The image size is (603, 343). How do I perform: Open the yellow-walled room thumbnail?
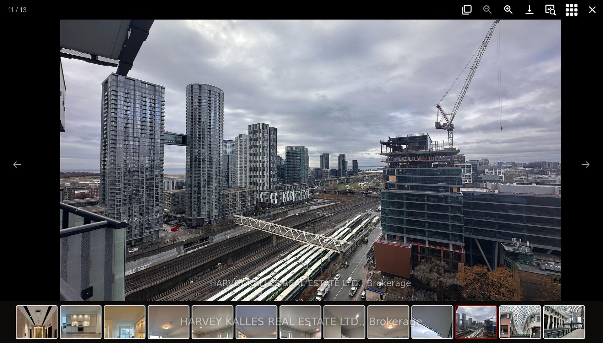(x=124, y=322)
